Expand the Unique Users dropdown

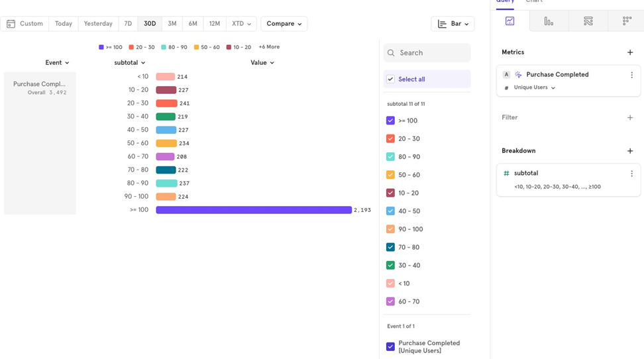[534, 87]
